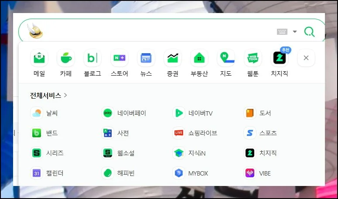Open 전체서비스 all services link

click(x=48, y=95)
